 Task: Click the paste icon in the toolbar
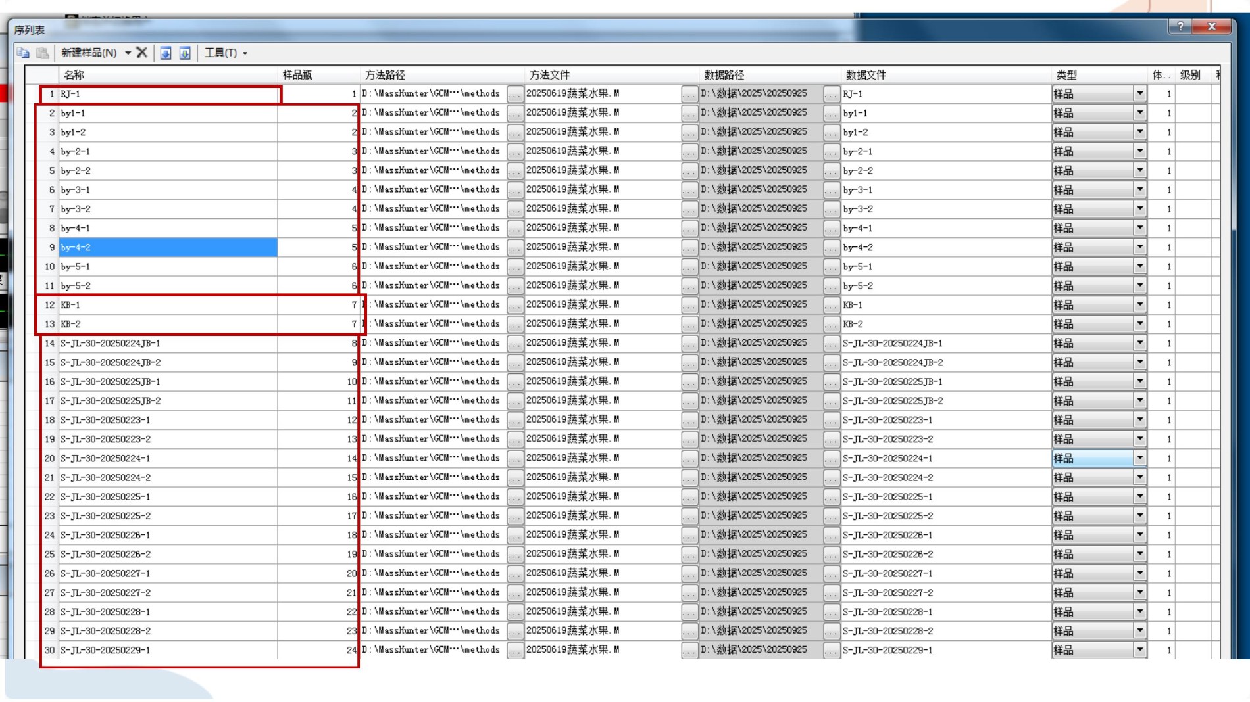(42, 53)
